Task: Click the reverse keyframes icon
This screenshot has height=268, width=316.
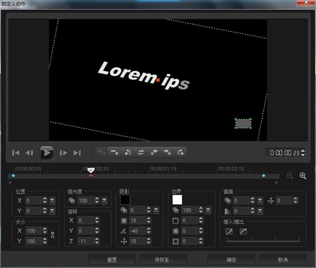Action: (x=141, y=152)
